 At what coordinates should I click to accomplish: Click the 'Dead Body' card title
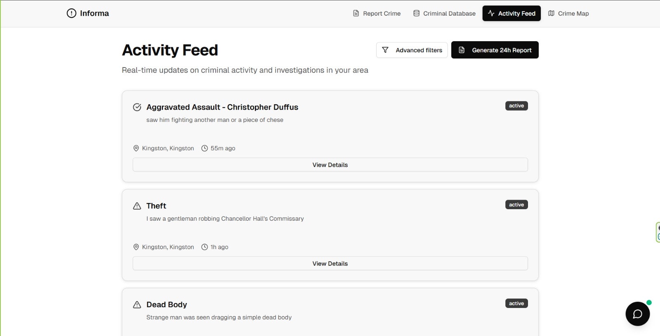point(167,305)
